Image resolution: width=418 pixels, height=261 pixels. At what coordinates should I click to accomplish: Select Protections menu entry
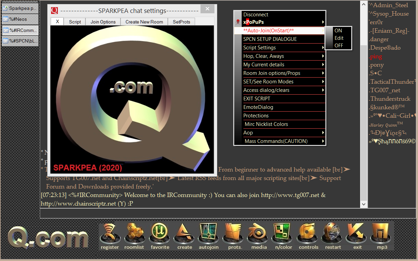(x=280, y=115)
